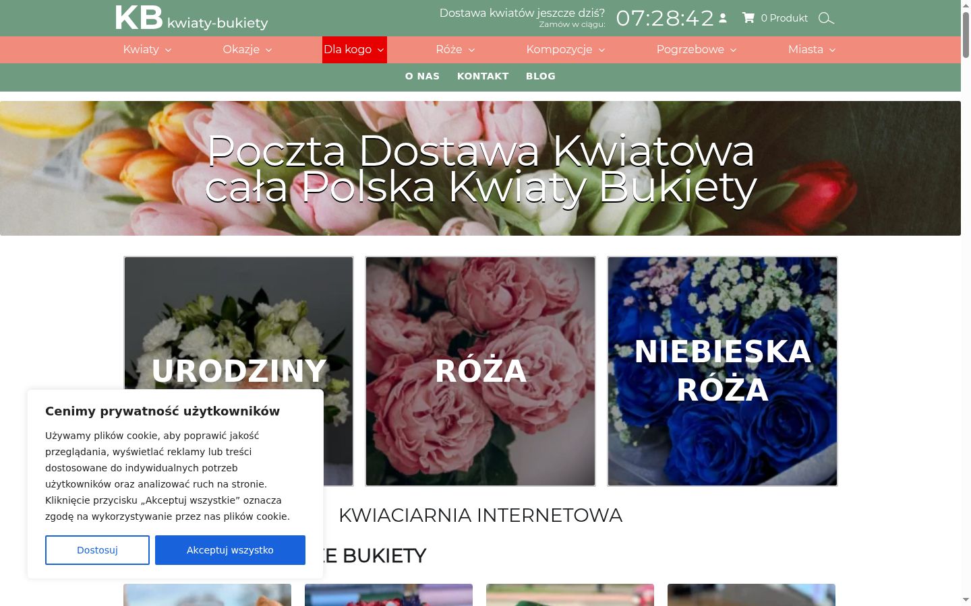Expand the Okazje dropdown menu
The image size is (971, 606).
click(x=247, y=50)
